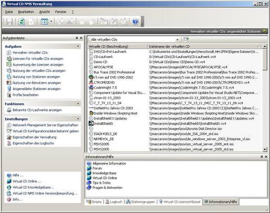This screenshot has width=270, height=213.
Task: Click 'Virtual CD Online ...' icon in task pane
Action: 9,181
